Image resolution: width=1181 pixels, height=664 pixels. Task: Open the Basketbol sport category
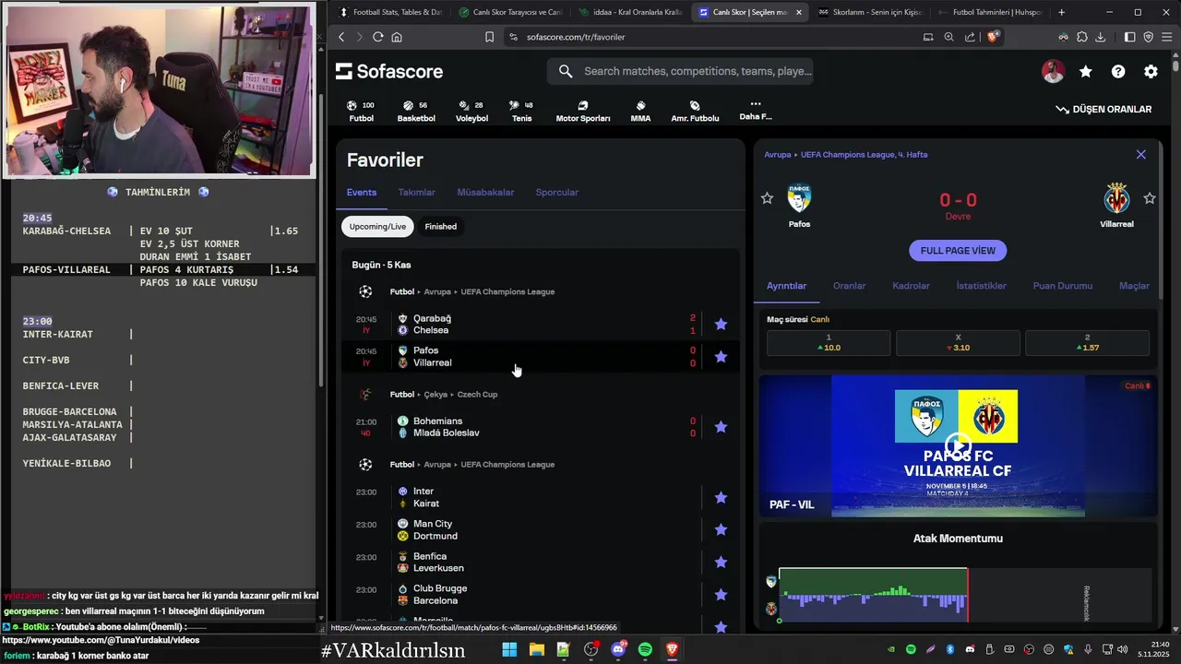[x=416, y=112]
